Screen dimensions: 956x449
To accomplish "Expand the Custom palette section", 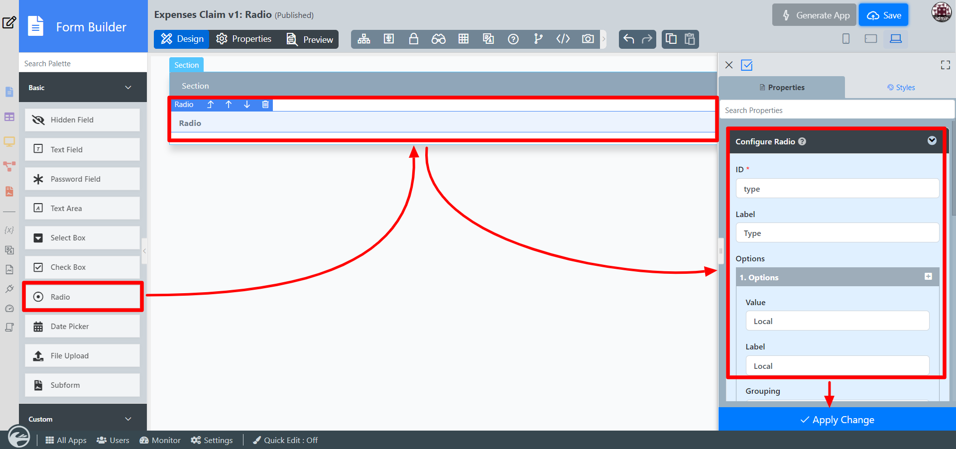I will [x=128, y=419].
